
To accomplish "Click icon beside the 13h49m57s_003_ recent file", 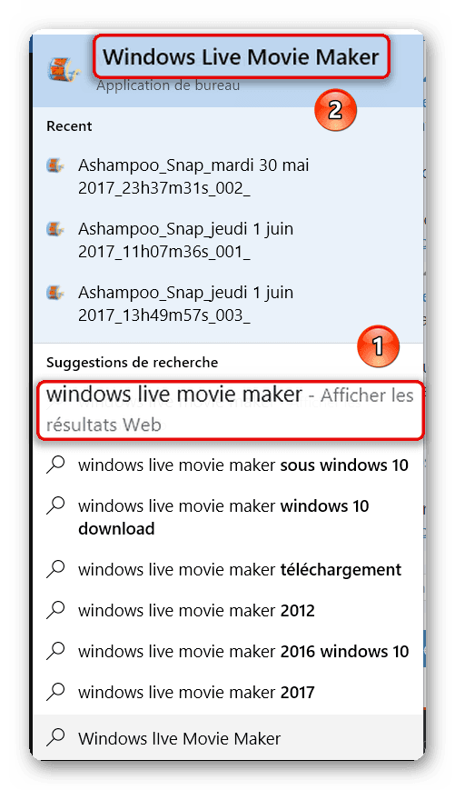I will click(55, 293).
